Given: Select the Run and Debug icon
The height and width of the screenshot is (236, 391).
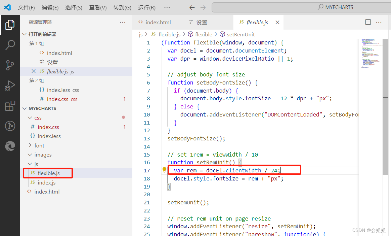Looking at the screenshot, I should pos(10,85).
